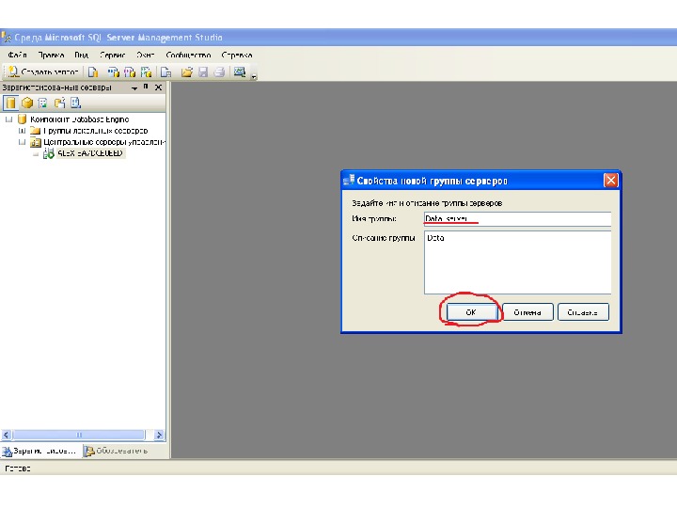Select the Analysis Services server type icon

point(27,103)
